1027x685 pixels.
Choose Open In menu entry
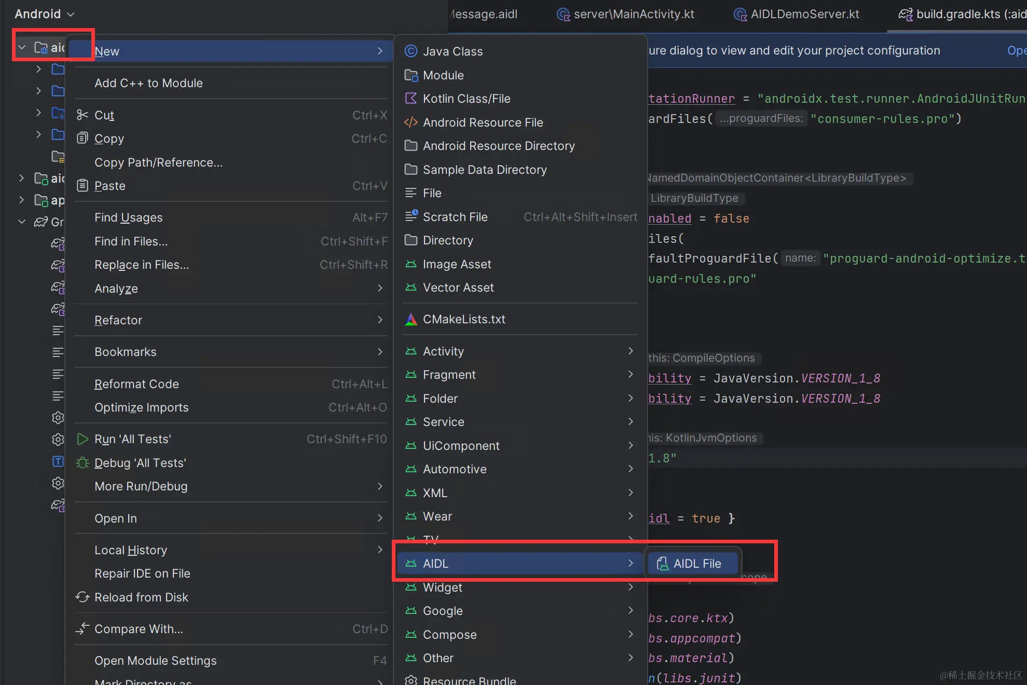tap(231, 518)
